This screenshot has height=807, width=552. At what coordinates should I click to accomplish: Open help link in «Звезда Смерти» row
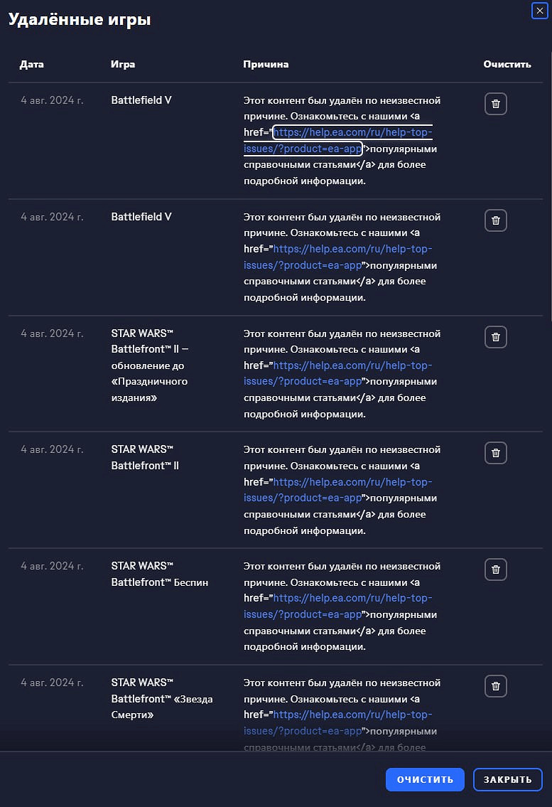coord(352,715)
